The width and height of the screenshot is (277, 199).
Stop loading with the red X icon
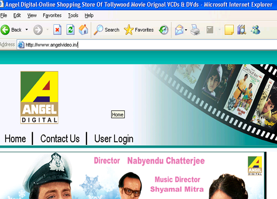57,30
